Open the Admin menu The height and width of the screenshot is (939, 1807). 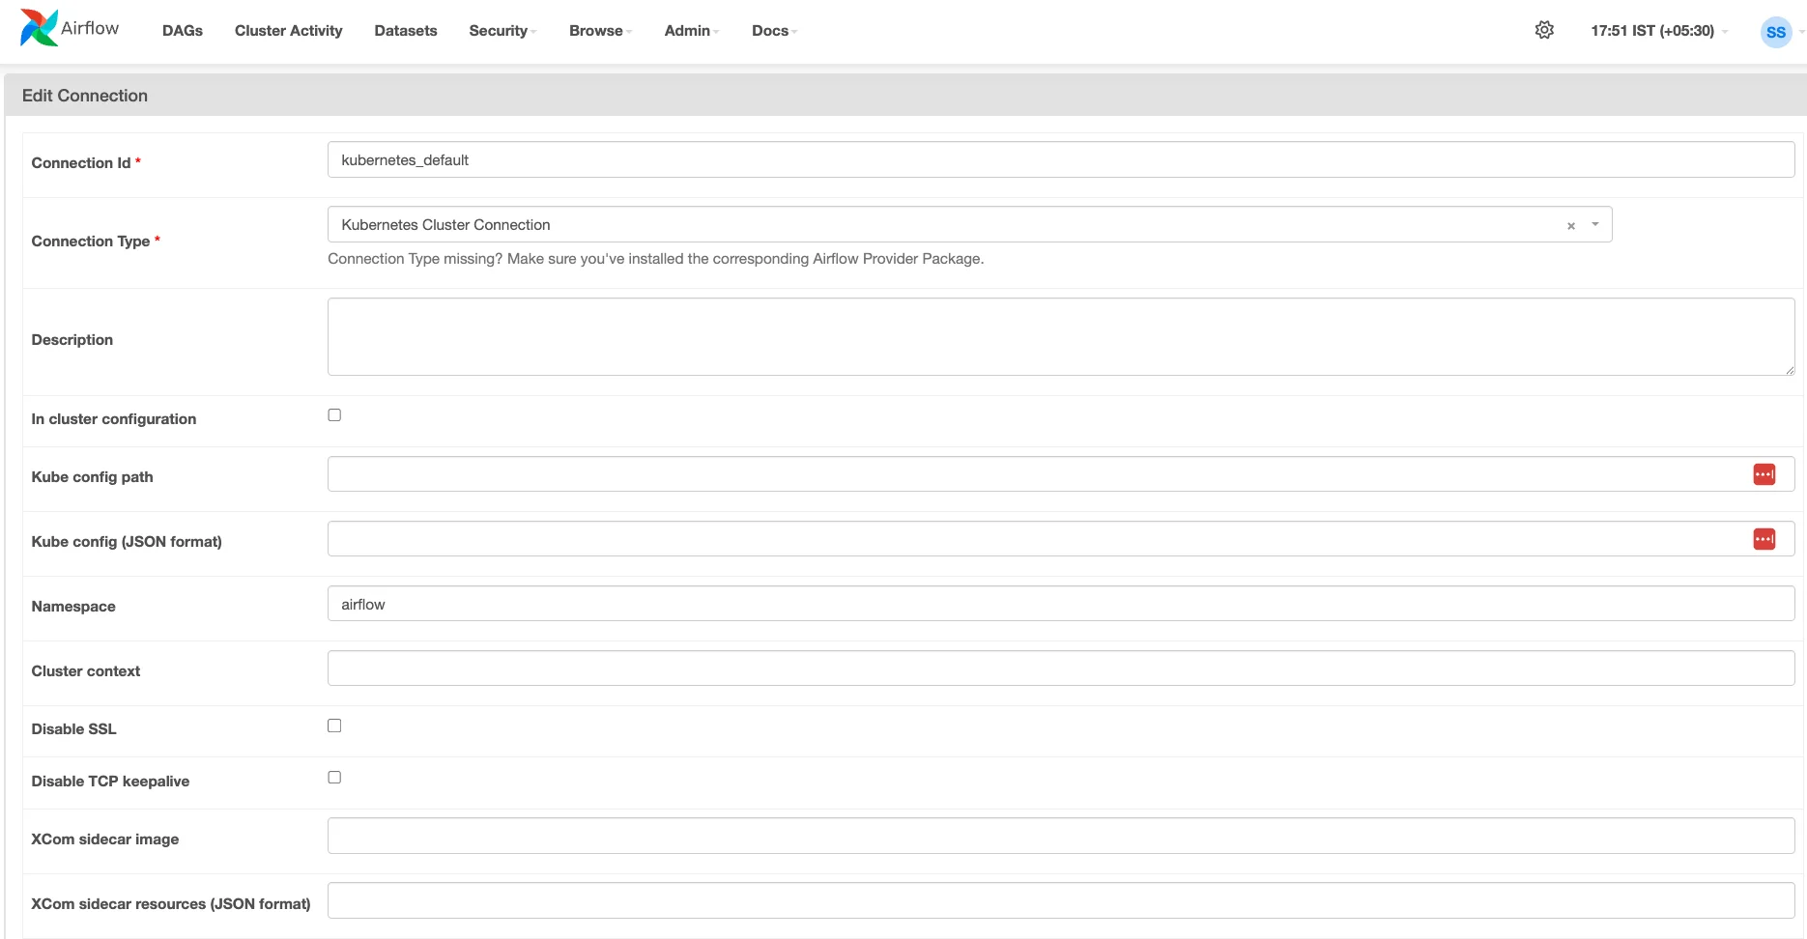(691, 31)
